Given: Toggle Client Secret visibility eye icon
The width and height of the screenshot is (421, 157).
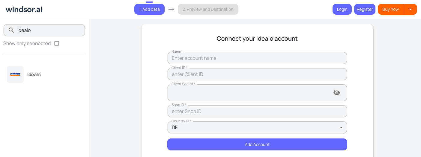Looking at the screenshot, I should pos(336,93).
